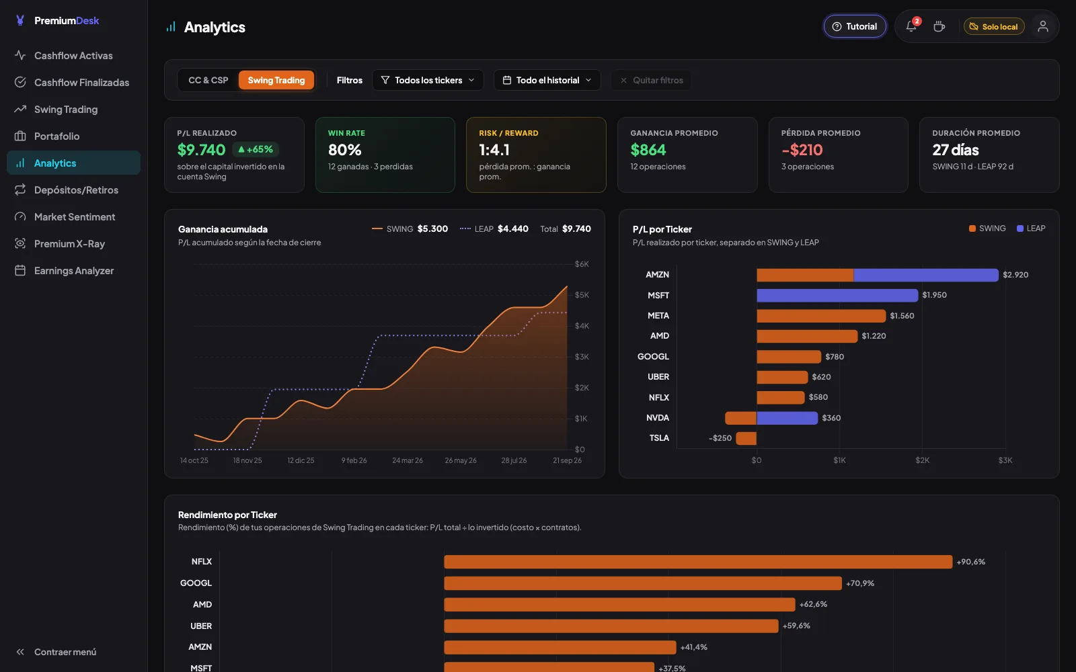The height and width of the screenshot is (672, 1076).
Task: Click the META bar in P/L por Ticker
Action: point(821,316)
